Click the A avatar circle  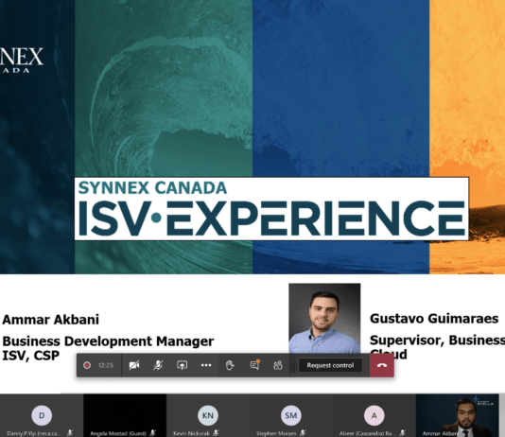coord(374,415)
